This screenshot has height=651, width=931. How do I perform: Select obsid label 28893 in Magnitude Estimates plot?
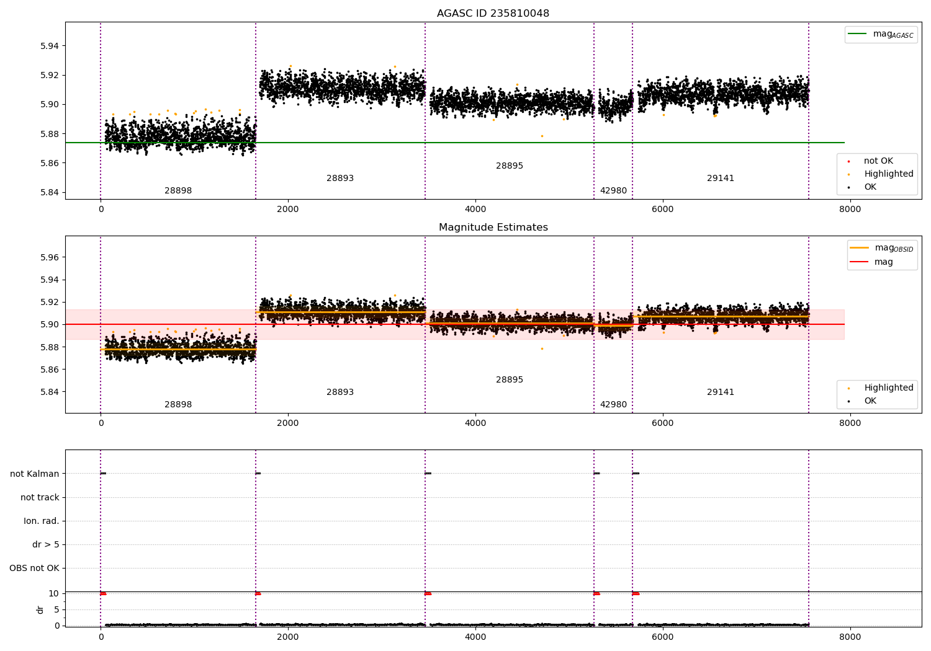[x=340, y=392]
